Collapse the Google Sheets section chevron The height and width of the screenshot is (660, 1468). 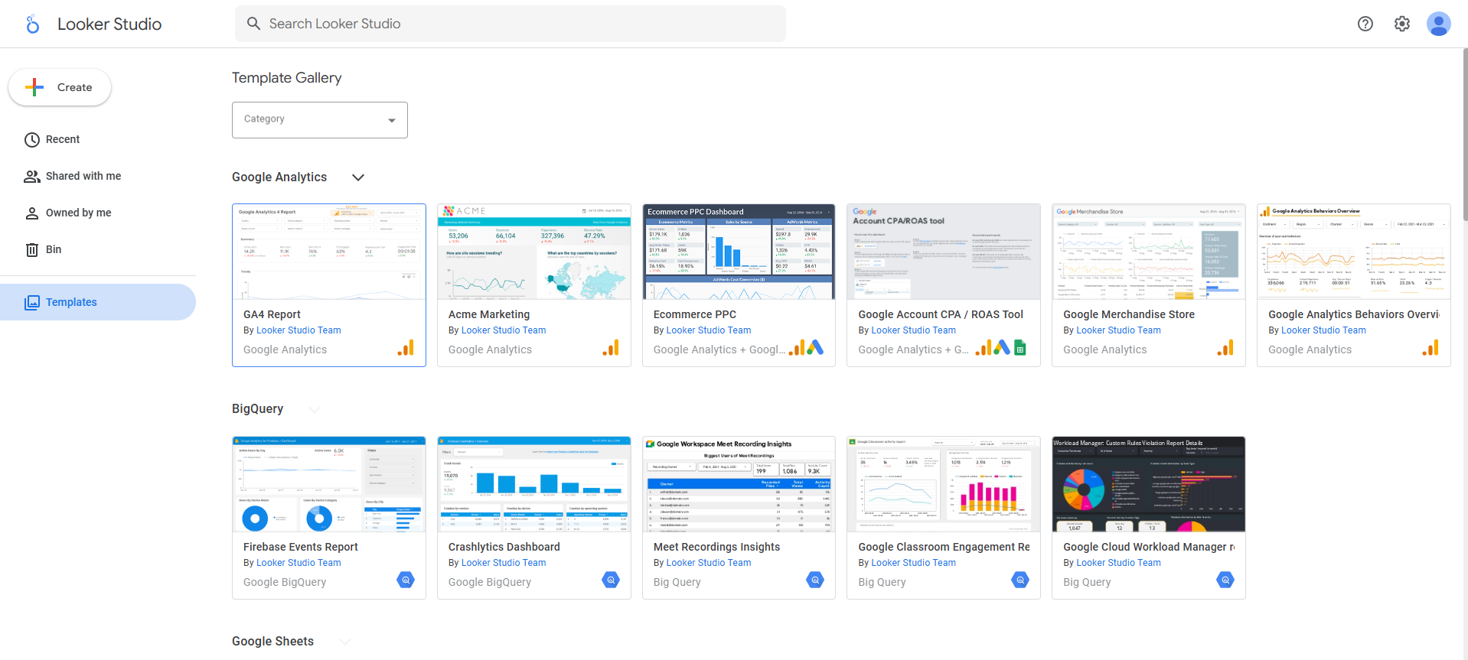(x=344, y=642)
